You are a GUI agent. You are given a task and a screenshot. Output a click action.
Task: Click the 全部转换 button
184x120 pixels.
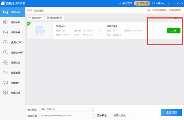pos(172,112)
